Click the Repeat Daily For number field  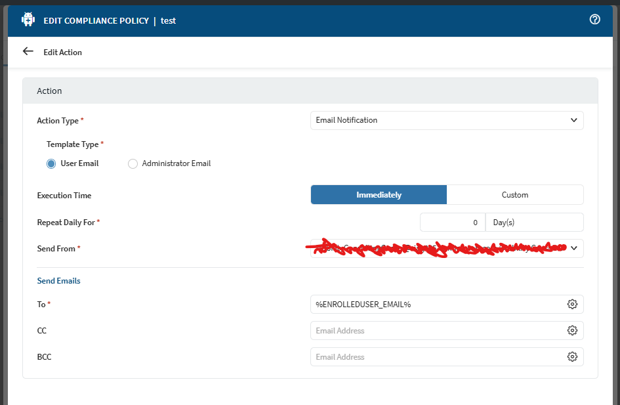click(x=452, y=223)
